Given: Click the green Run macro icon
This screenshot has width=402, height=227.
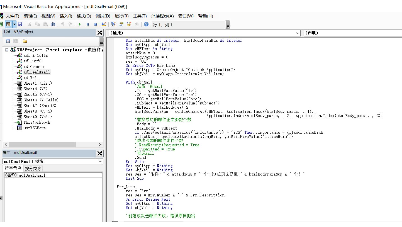Looking at the screenshot, I should [80, 24].
